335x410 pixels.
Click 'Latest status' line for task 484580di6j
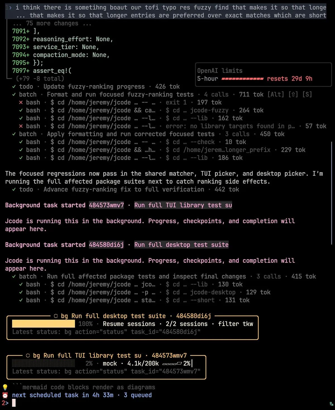106,332
